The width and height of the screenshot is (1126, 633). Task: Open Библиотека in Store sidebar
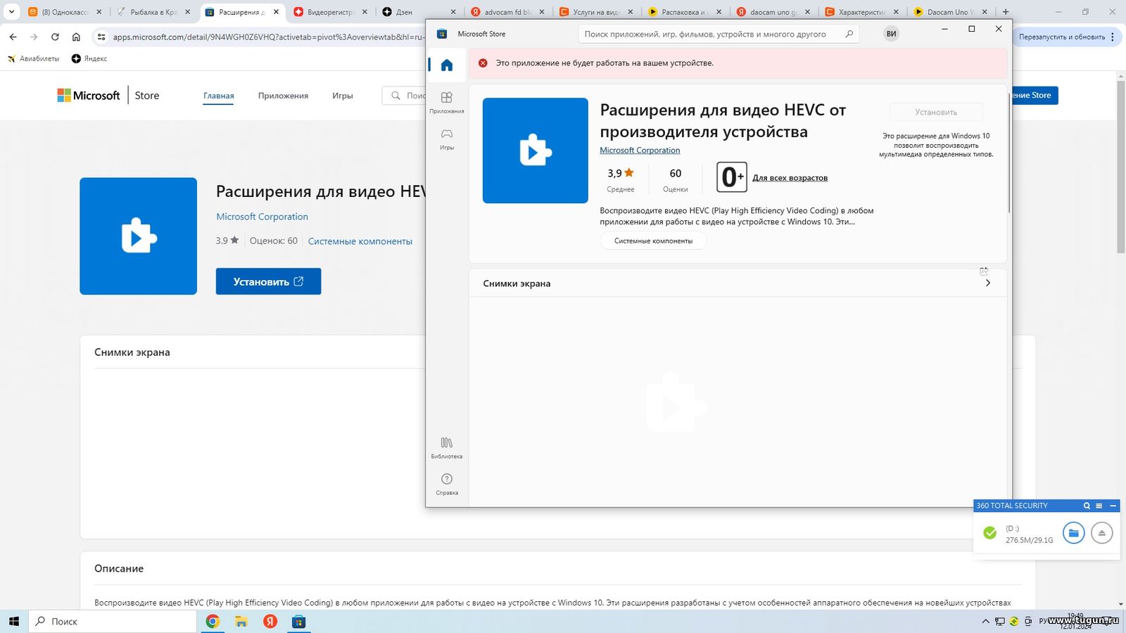click(x=447, y=448)
